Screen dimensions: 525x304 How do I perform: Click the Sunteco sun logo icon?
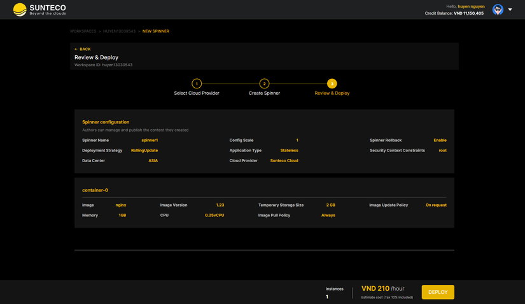point(20,10)
